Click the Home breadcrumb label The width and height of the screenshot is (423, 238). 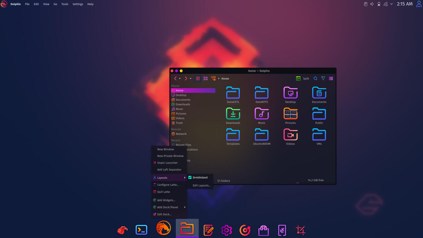tap(225, 78)
